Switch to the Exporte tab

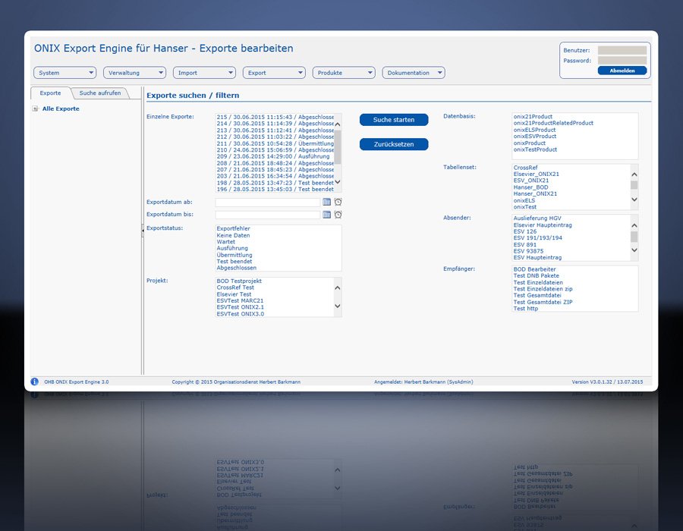point(51,93)
